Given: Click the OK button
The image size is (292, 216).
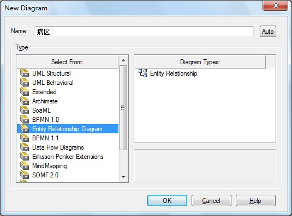Looking at the screenshot, I should (167, 200).
